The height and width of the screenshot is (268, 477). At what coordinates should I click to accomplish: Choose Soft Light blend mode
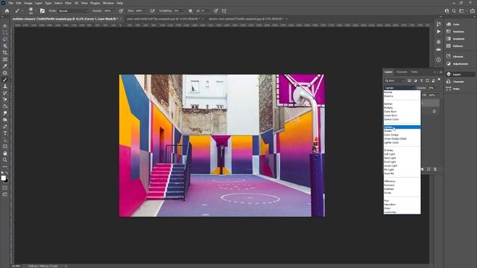click(x=402, y=154)
